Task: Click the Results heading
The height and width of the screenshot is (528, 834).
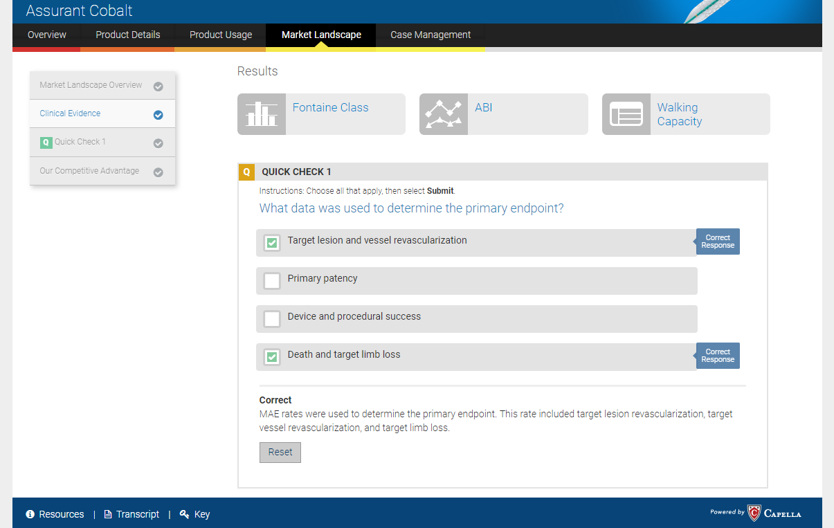Action: click(257, 71)
